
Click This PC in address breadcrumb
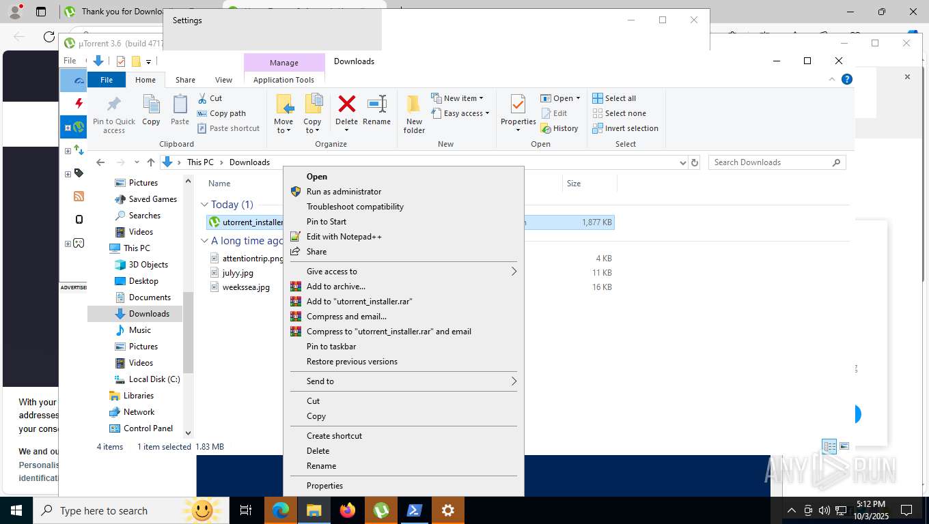(200, 162)
